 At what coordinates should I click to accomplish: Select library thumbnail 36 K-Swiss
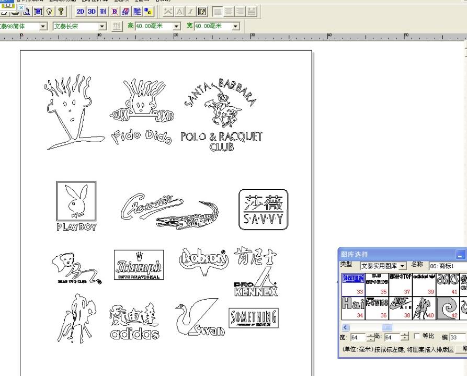coord(377,308)
